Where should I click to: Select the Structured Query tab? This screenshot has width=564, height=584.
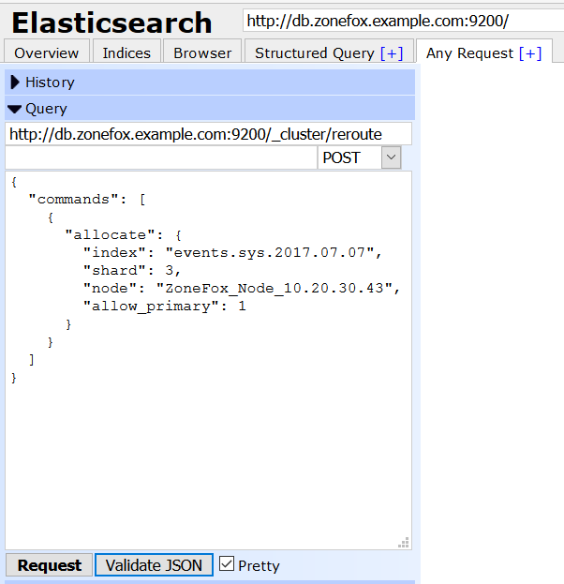click(314, 53)
